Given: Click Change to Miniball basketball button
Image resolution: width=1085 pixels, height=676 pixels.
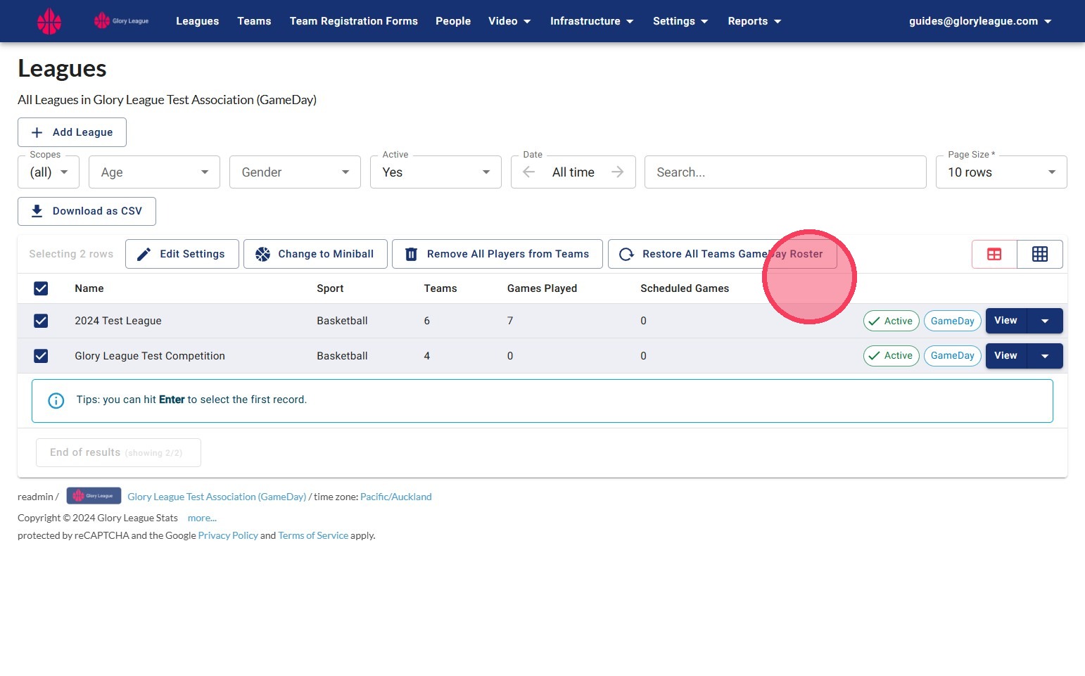Looking at the screenshot, I should point(315,254).
